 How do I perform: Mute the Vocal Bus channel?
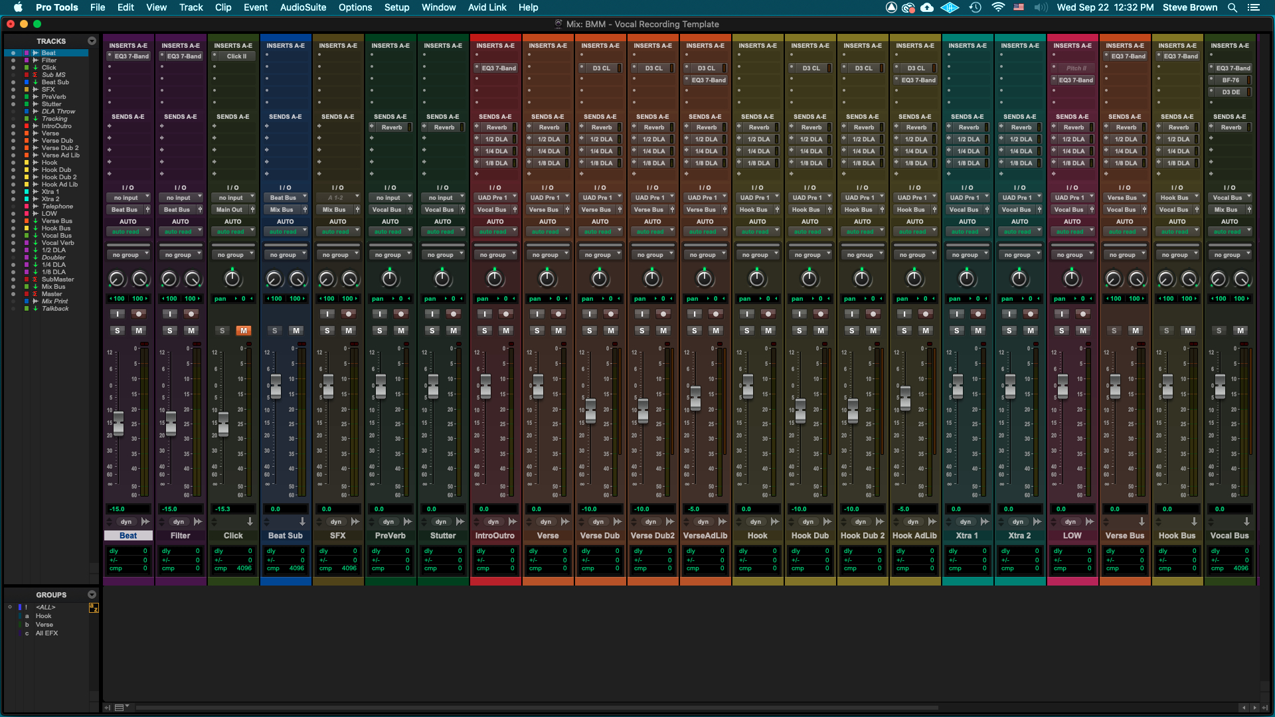click(1240, 331)
